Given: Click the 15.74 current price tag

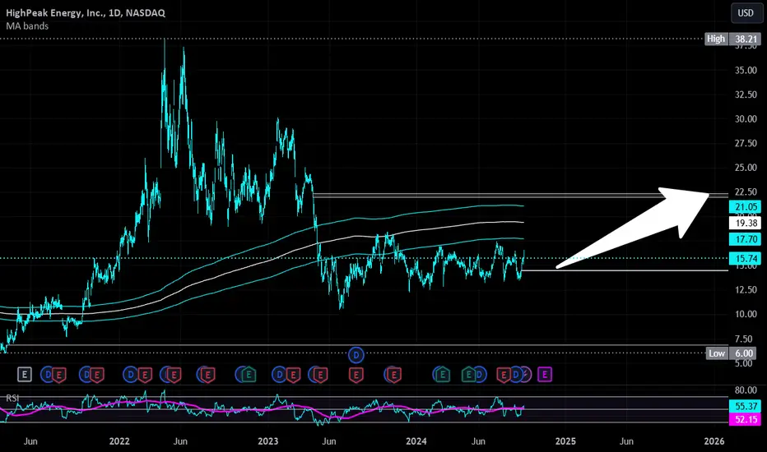Looking at the screenshot, I should pyautogui.click(x=745, y=259).
